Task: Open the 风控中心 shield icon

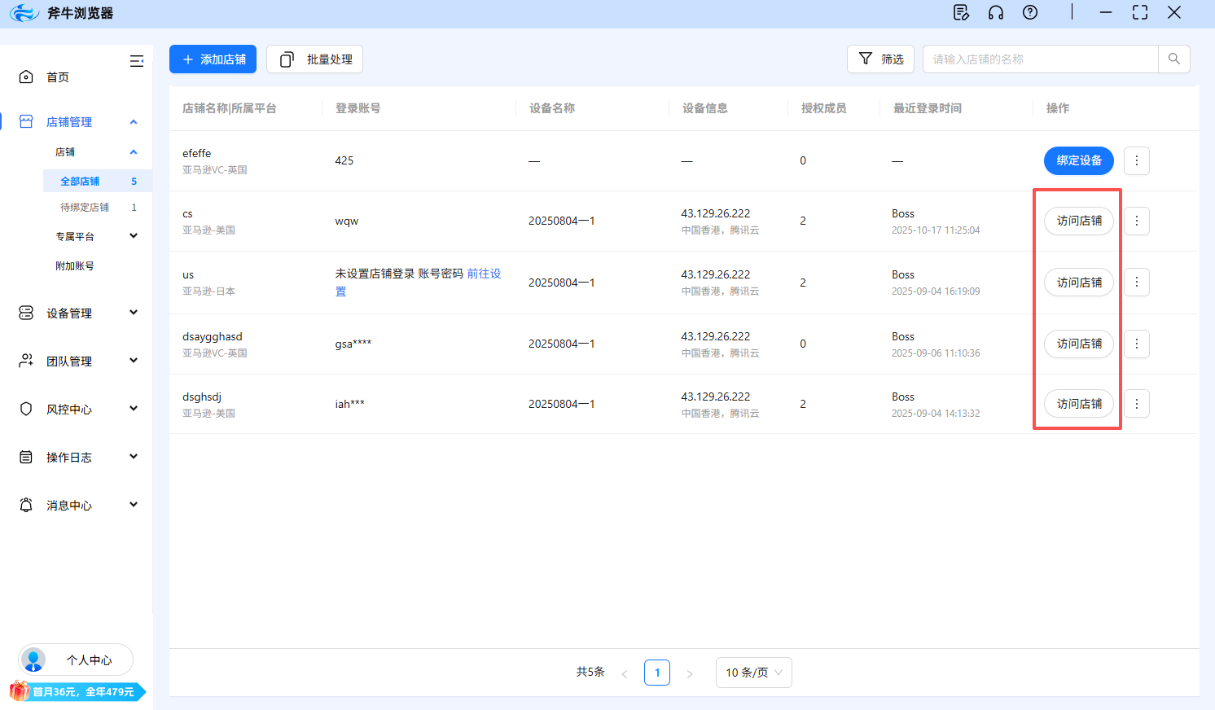Action: pos(25,408)
